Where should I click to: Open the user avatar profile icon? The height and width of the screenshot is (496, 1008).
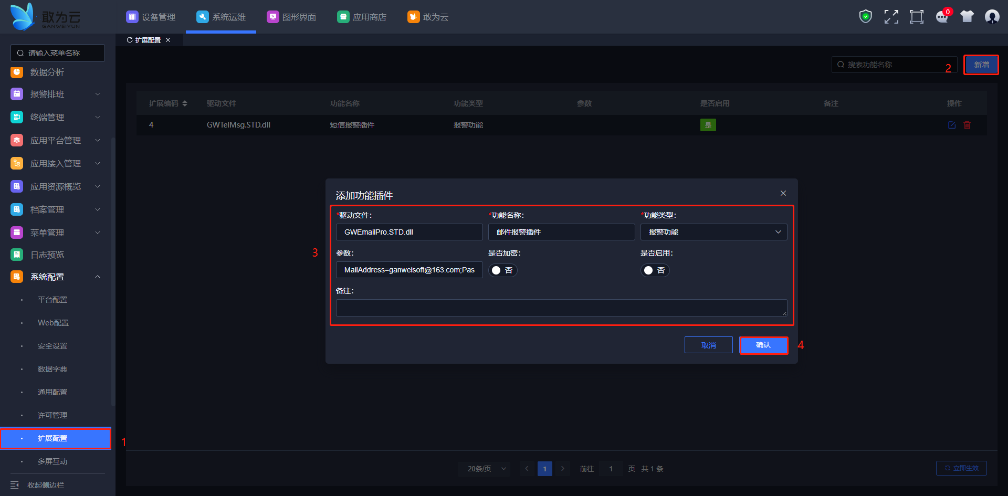992,17
